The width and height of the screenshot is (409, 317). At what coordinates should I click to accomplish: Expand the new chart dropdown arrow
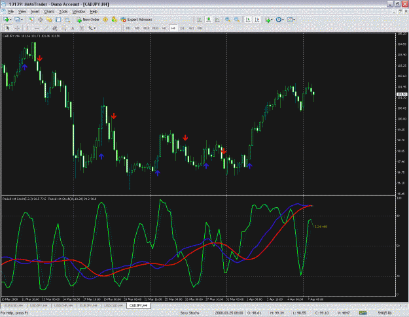coord(10,20)
